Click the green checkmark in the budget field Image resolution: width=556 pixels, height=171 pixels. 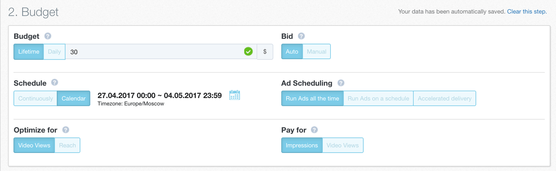tap(248, 52)
